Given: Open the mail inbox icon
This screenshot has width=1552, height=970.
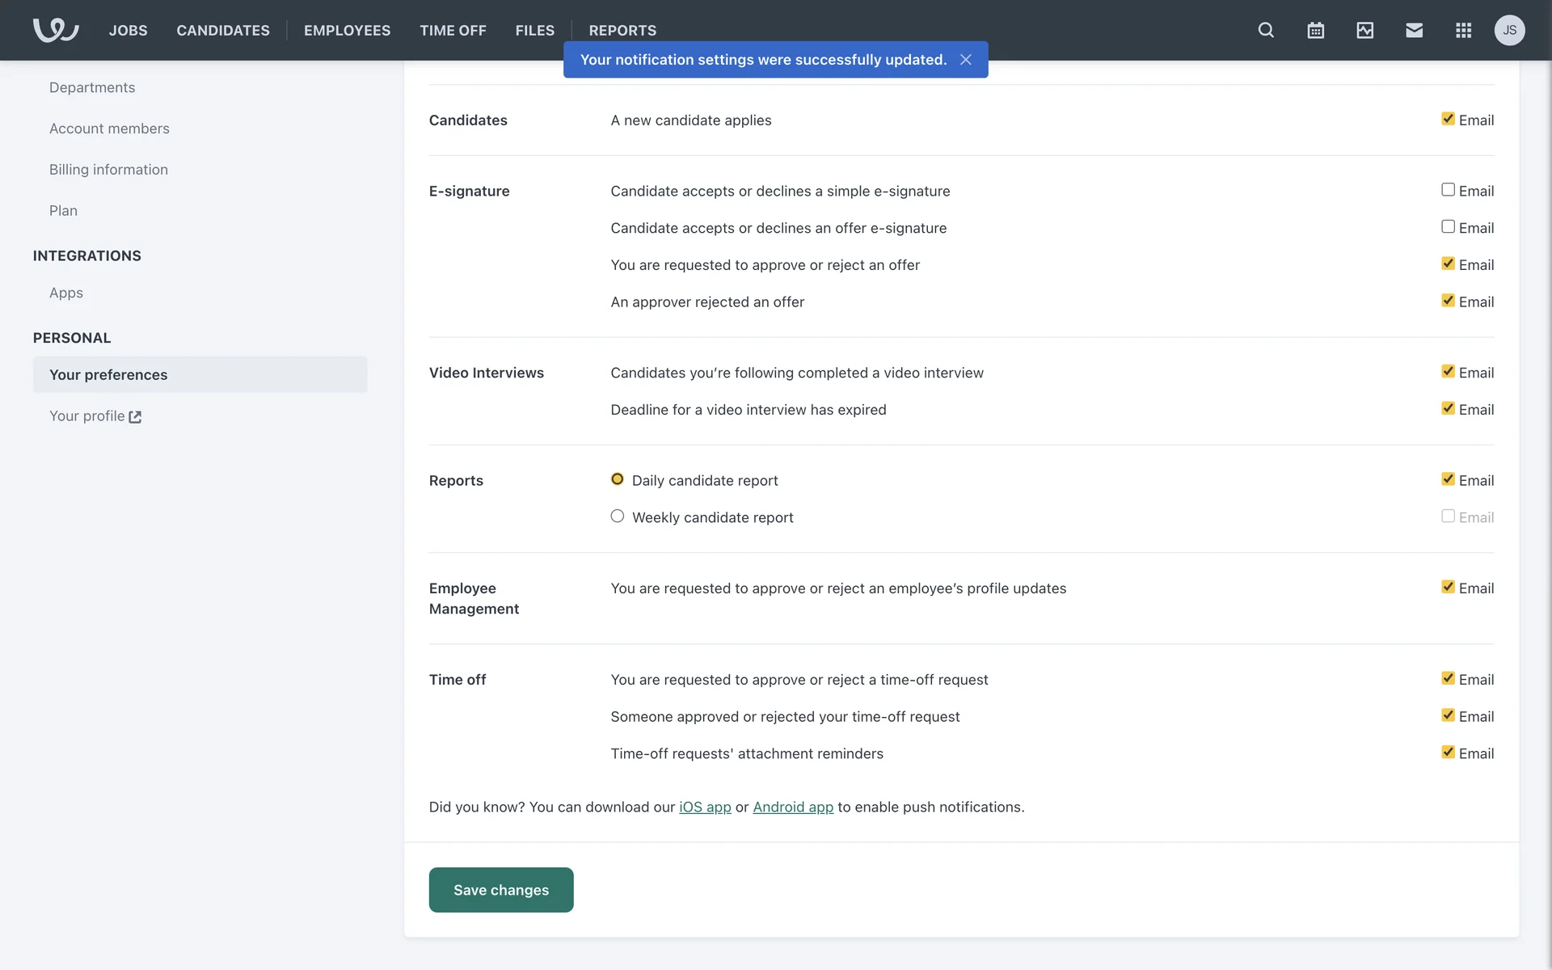Looking at the screenshot, I should point(1414,30).
